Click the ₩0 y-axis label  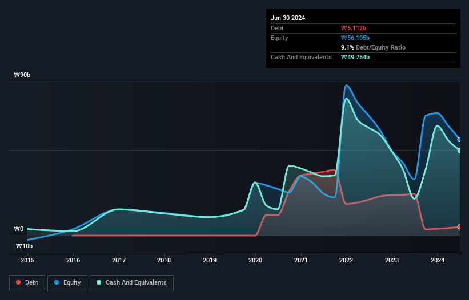(18, 229)
